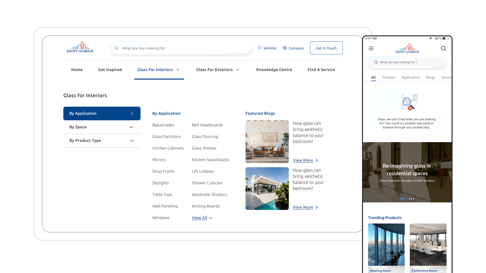Open Glass For Exteriors dropdown
This screenshot has width=486, height=273.
click(x=217, y=70)
